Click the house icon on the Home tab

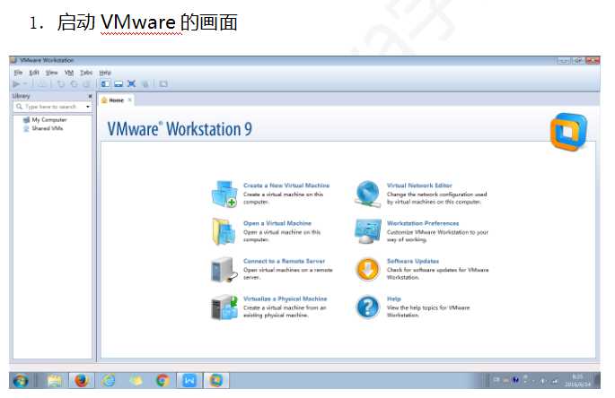[x=104, y=100]
